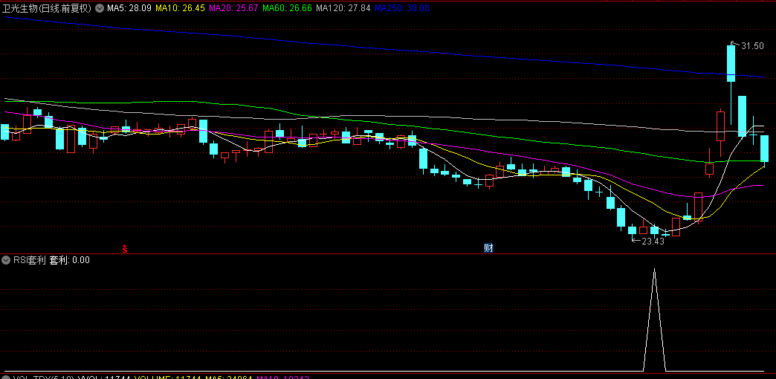
Task: Select the MA20: 25.67 indicator label
Action: pos(233,8)
